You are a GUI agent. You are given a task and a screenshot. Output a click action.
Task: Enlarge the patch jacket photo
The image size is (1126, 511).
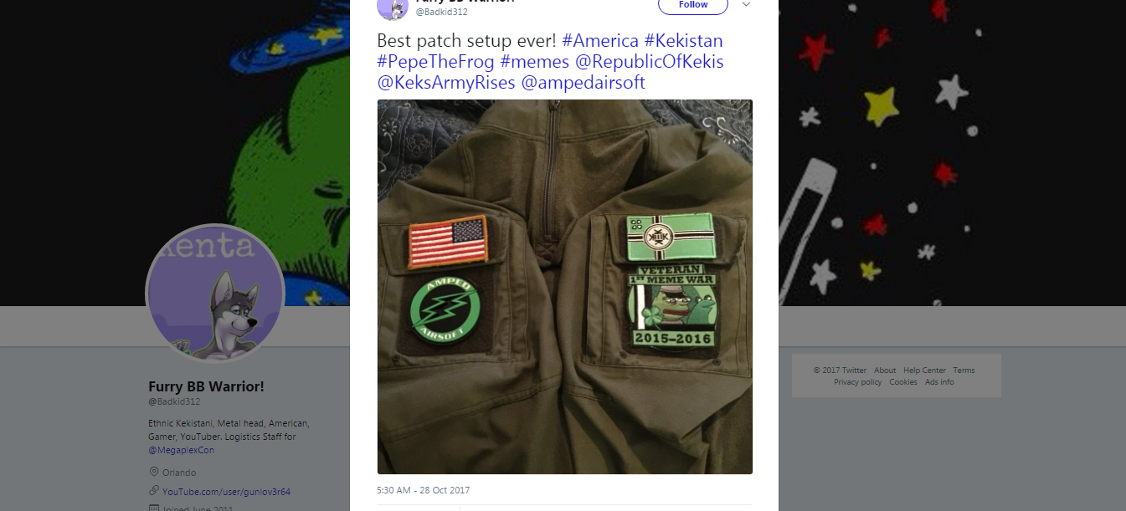565,287
